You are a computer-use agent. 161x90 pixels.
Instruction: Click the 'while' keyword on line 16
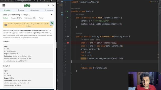coord(83,58)
